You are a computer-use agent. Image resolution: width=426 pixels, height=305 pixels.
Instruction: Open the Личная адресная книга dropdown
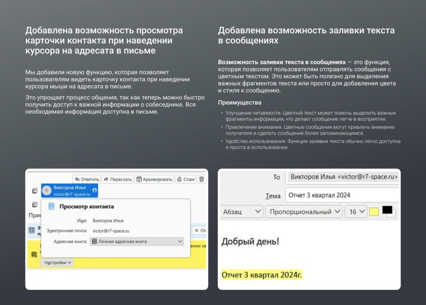pos(137,241)
